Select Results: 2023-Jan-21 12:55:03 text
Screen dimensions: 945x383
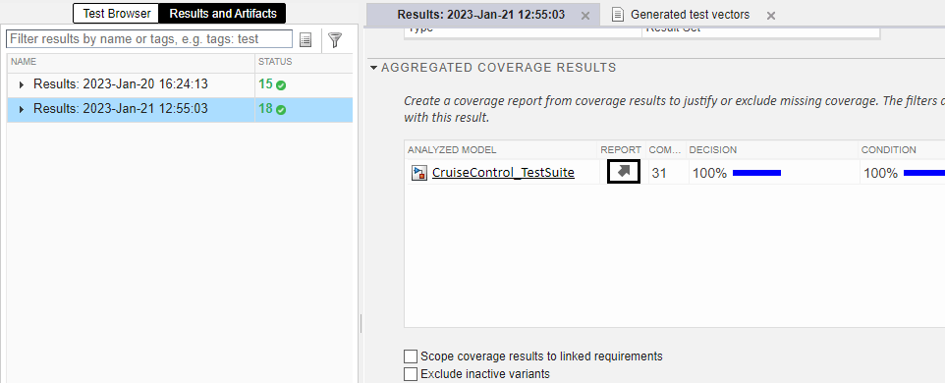click(x=121, y=109)
